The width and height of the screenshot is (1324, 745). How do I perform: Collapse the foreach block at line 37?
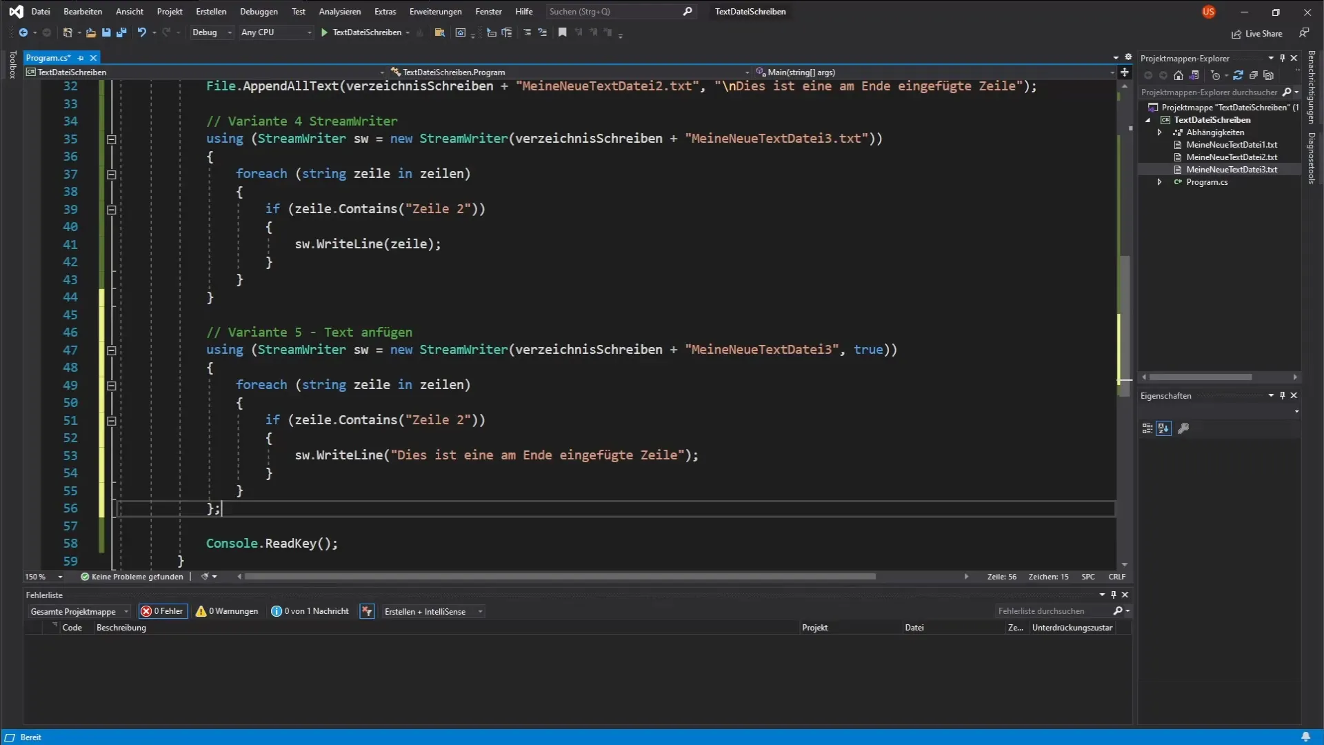(x=111, y=175)
